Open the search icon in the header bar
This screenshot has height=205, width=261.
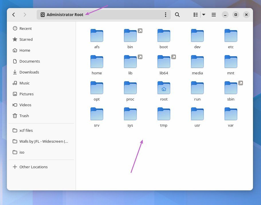point(177,15)
